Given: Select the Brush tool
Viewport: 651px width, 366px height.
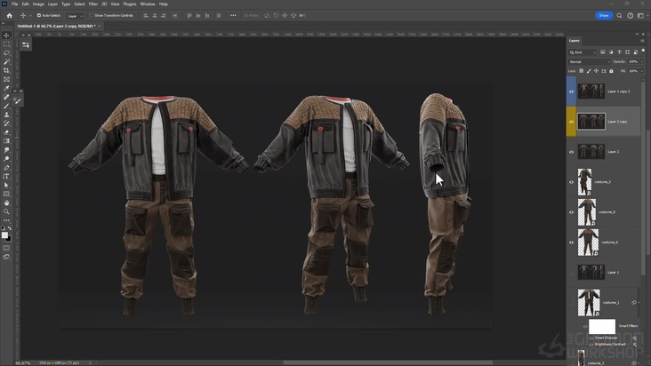Looking at the screenshot, I should 6,106.
